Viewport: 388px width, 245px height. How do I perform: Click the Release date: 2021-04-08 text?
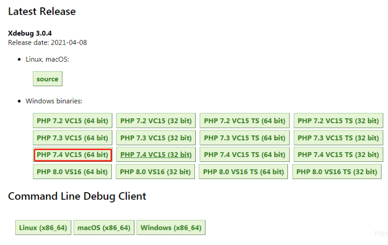tap(48, 43)
